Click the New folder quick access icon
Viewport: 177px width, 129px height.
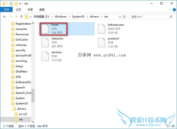(x=16, y=4)
